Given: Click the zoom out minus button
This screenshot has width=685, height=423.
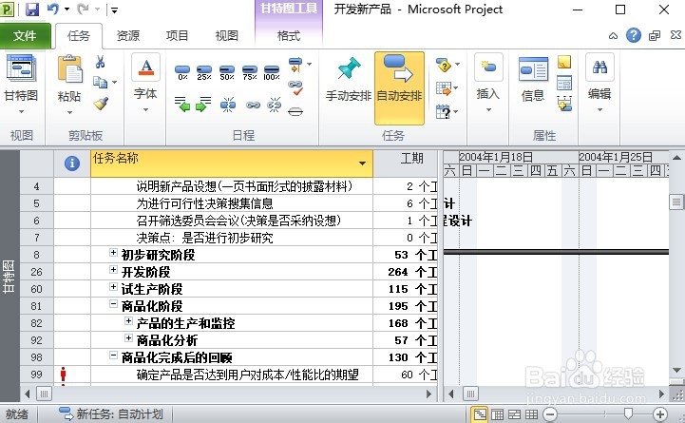Looking at the screenshot, I should 550,414.
